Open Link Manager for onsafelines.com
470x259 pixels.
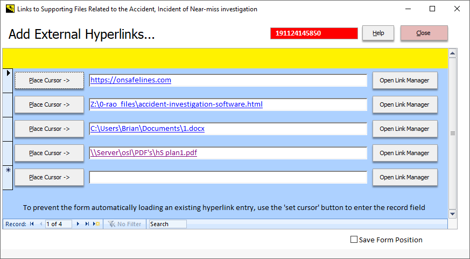pos(405,80)
